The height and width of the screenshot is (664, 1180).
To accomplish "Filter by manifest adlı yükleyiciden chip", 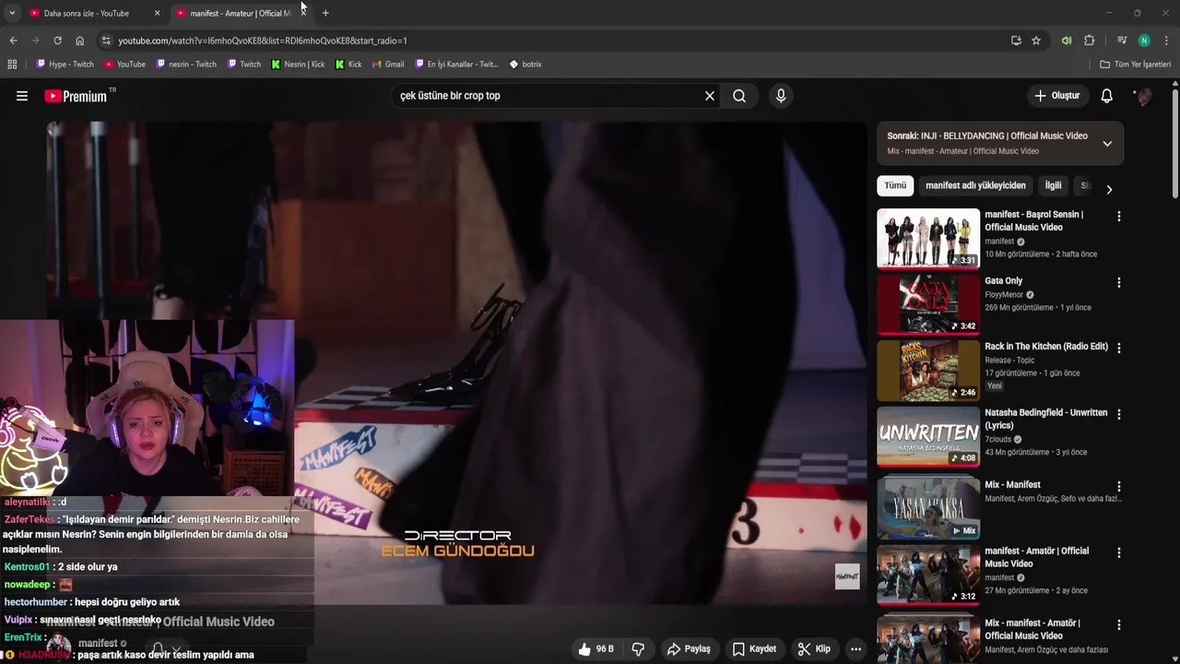I will click(975, 185).
